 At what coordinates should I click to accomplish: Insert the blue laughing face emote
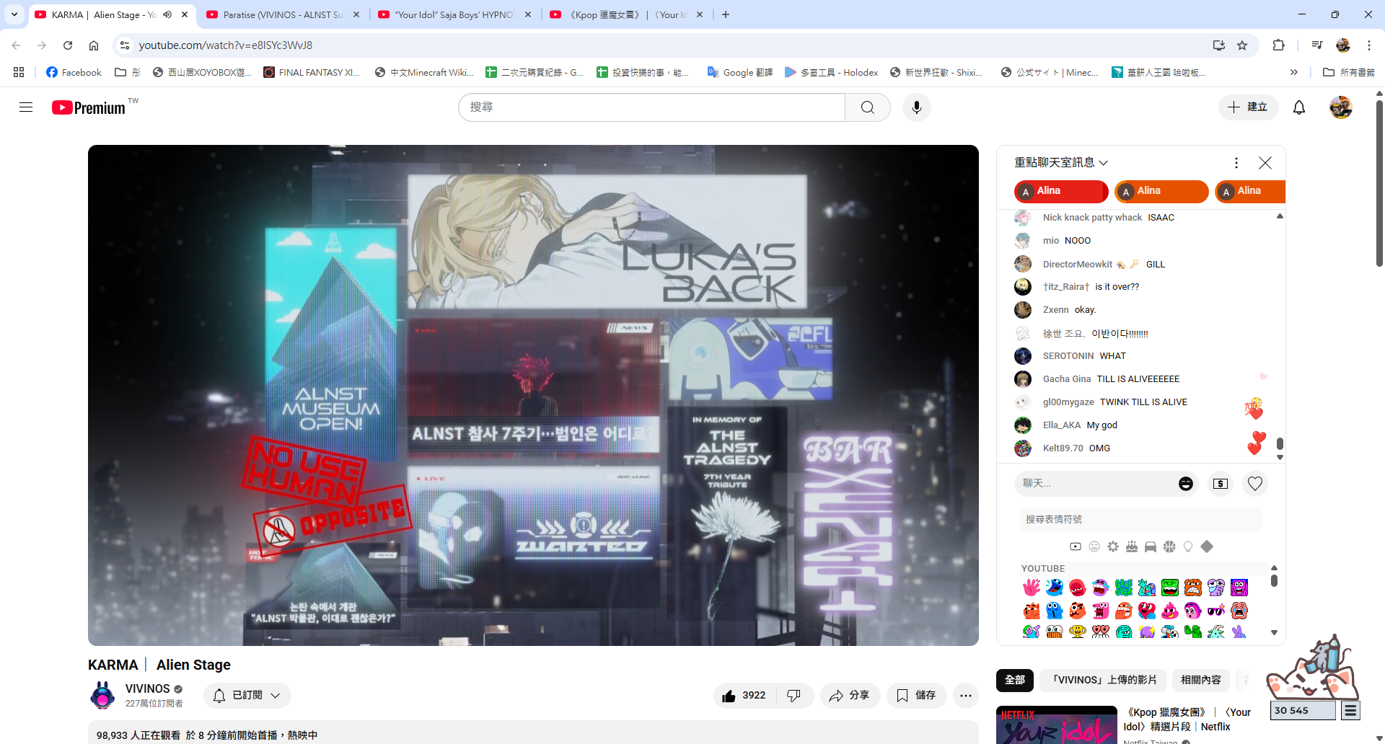pyautogui.click(x=1055, y=588)
